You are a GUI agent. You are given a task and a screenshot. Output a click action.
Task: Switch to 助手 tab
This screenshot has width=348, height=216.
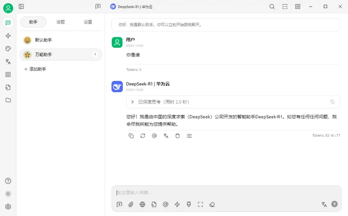pos(33,22)
